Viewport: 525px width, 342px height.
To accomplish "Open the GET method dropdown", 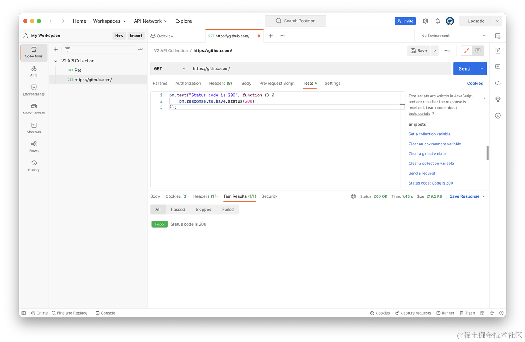I will 169,68.
